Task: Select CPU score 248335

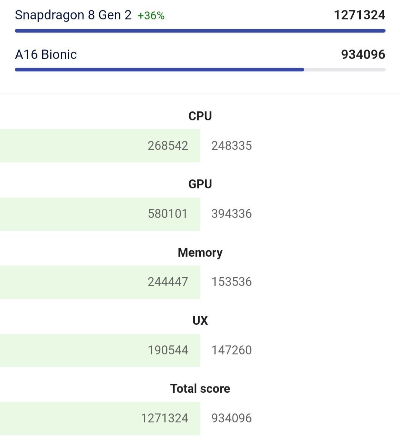Action: point(232,146)
